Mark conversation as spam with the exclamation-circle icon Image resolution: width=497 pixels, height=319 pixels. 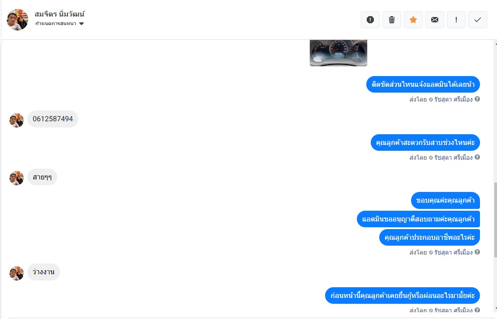[370, 20]
